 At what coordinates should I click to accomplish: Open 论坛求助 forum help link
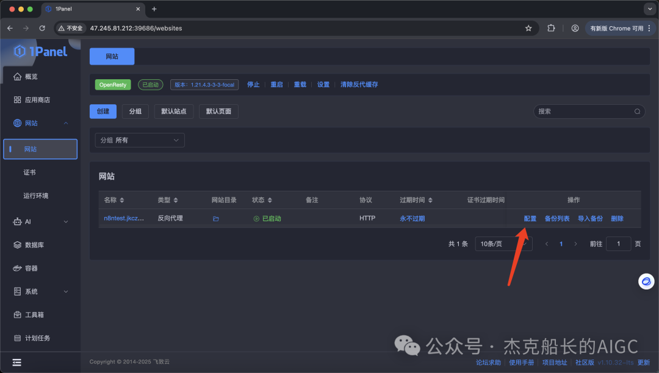[x=488, y=363]
